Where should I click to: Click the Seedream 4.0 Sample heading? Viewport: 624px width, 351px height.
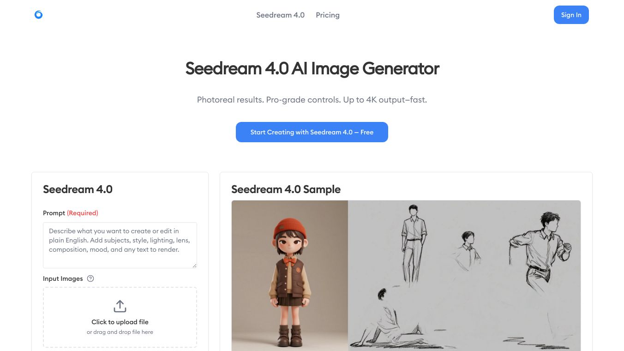286,189
